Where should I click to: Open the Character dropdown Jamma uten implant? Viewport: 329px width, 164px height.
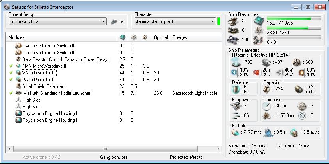(175, 21)
